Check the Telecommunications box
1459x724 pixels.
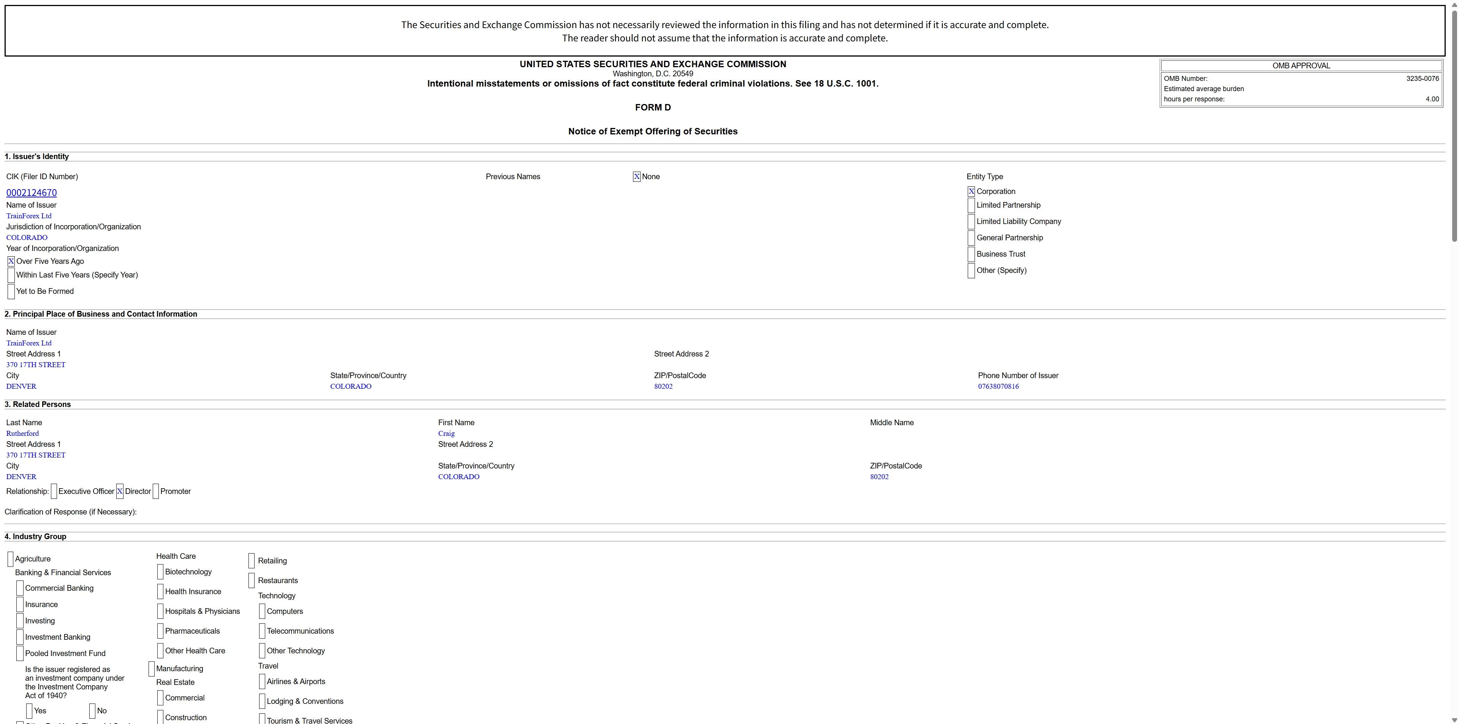click(x=262, y=631)
